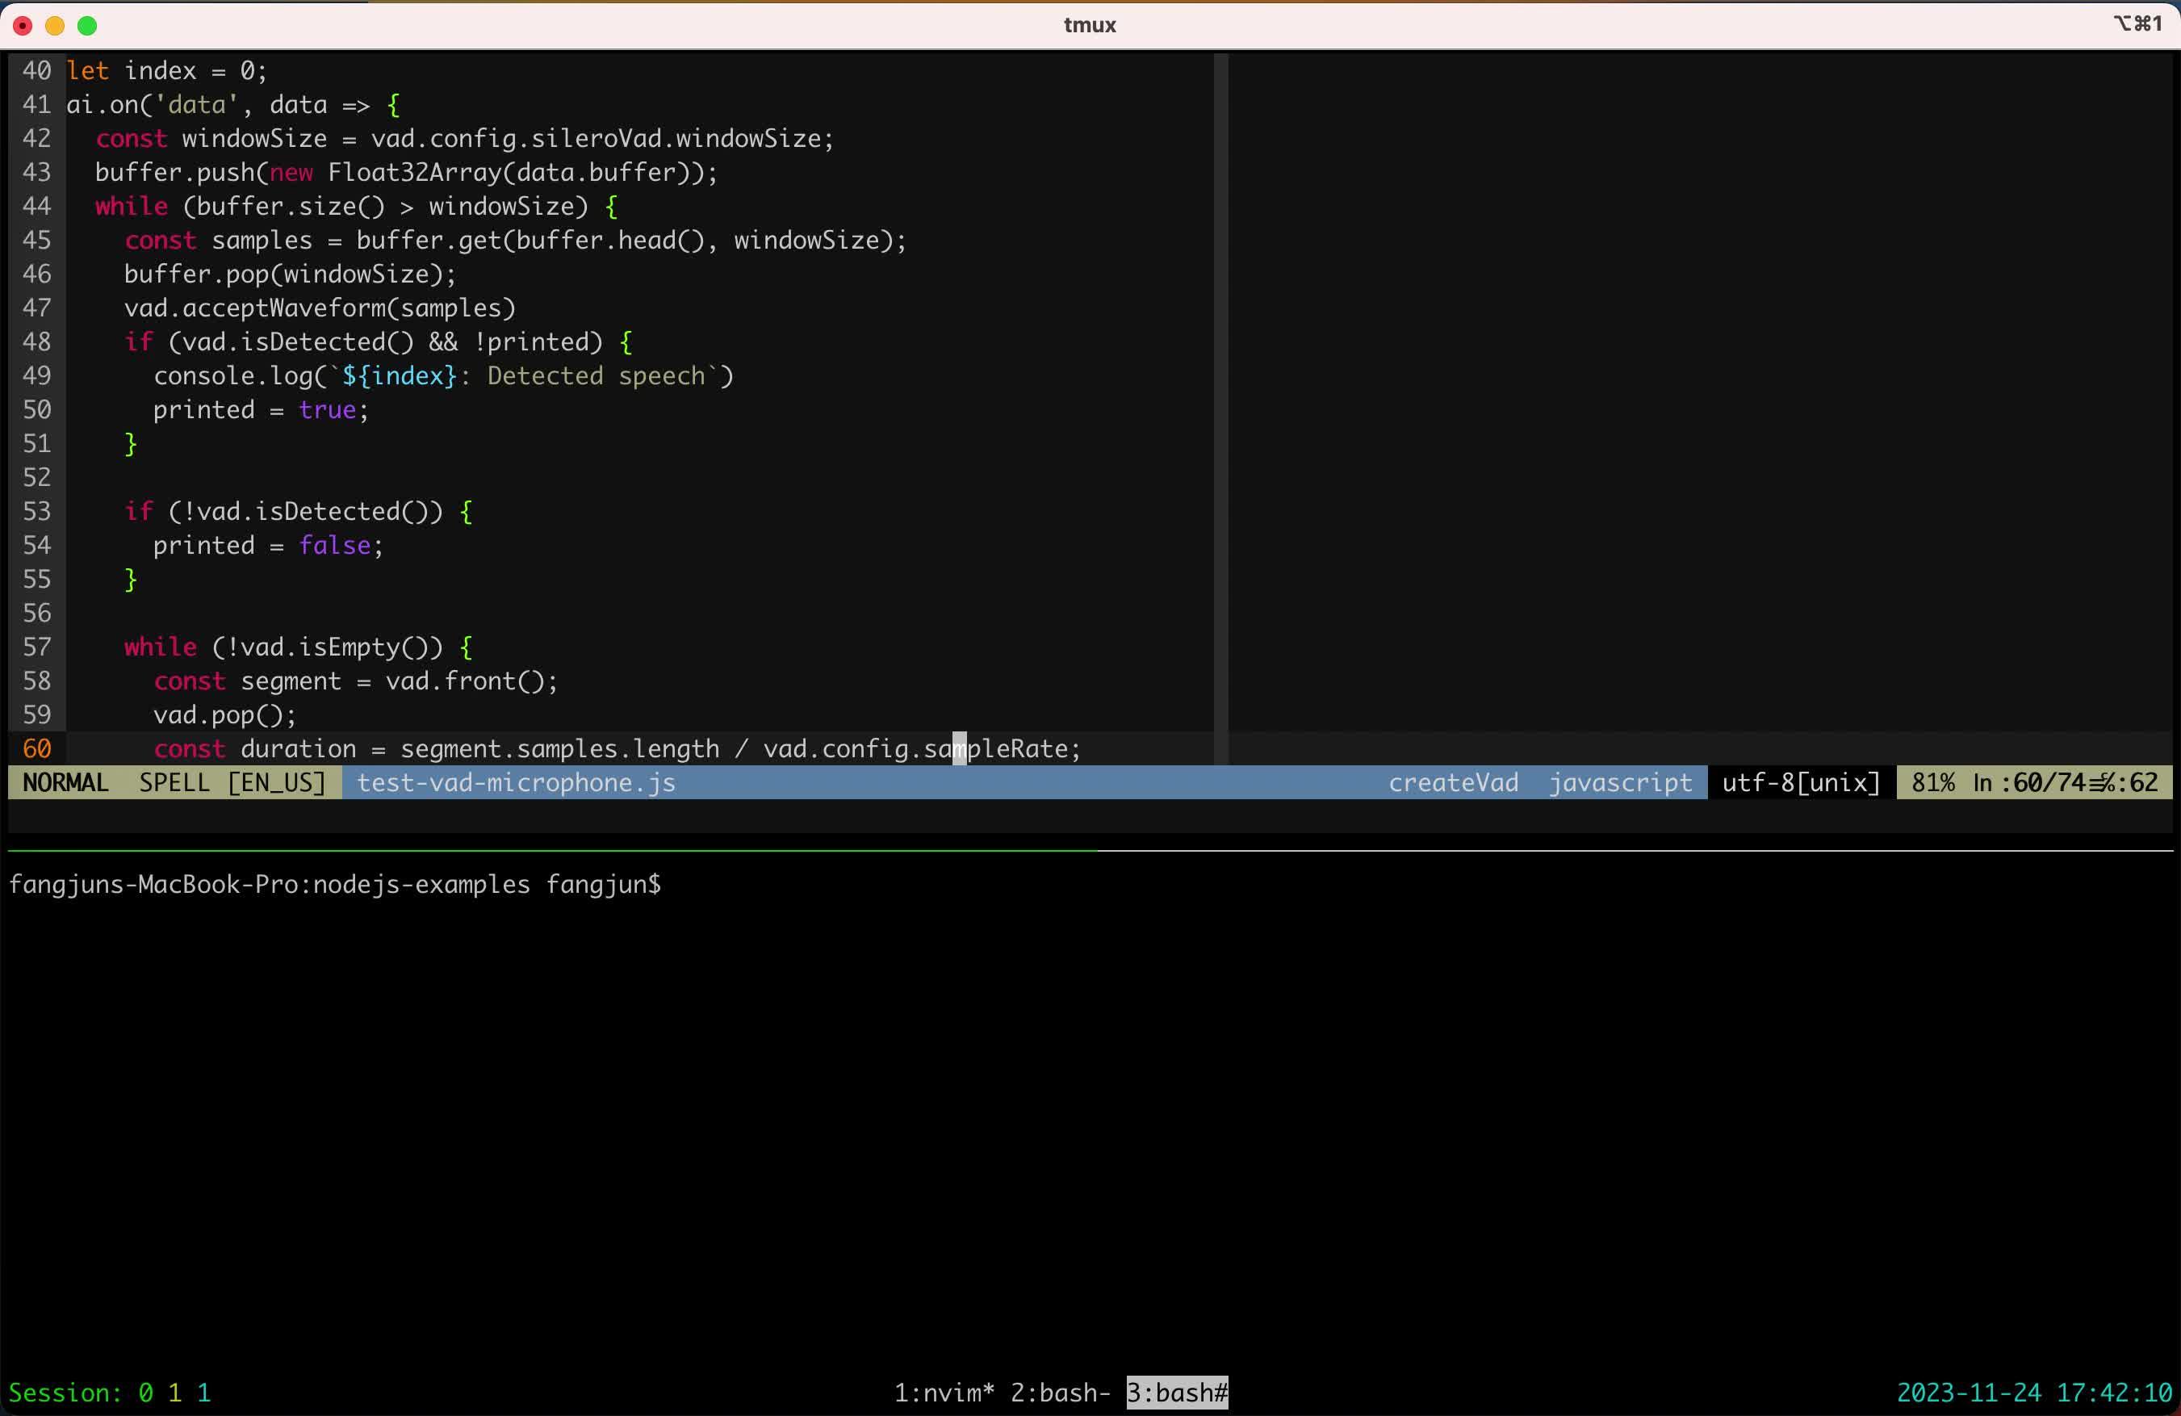The image size is (2181, 1416).
Task: Select the highlighted 3:bash tmux window
Action: click(1177, 1392)
